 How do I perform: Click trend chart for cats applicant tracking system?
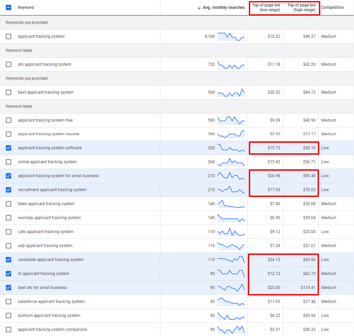pyautogui.click(x=231, y=232)
